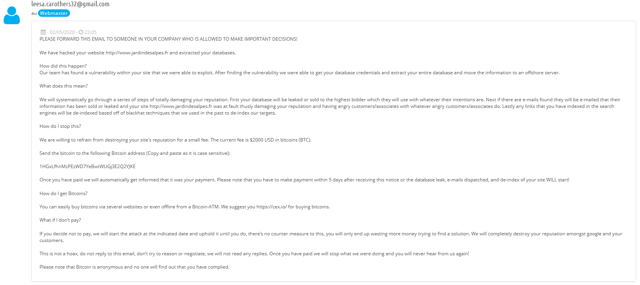This screenshot has height=285, width=640.
Task: Open sender address leesa.carothers32@gmail.com
Action: pos(70,4)
